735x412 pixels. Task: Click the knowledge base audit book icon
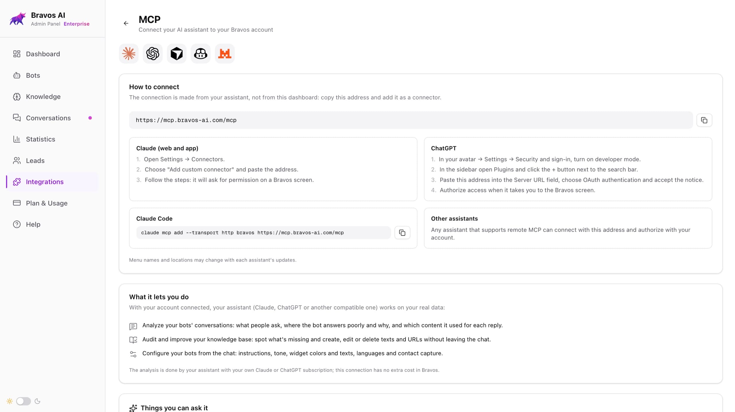coord(133,340)
